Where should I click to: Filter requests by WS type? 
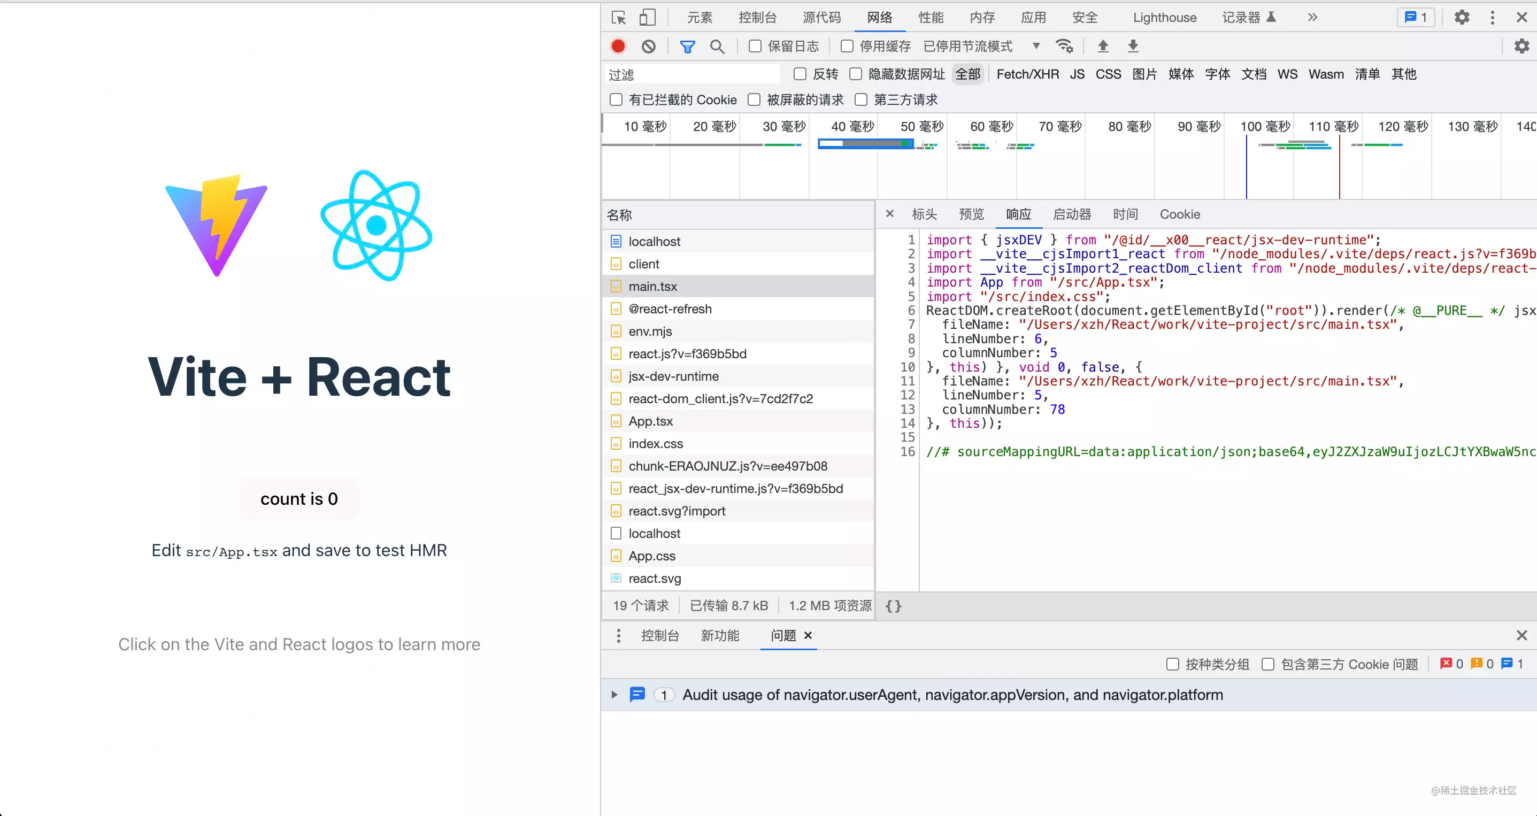click(1287, 74)
